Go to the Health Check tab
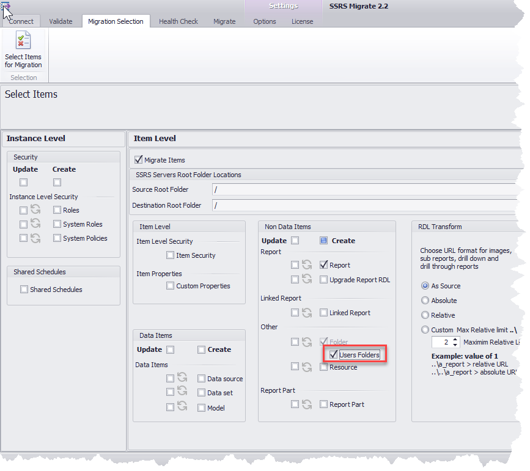The height and width of the screenshot is (471, 530). point(179,21)
